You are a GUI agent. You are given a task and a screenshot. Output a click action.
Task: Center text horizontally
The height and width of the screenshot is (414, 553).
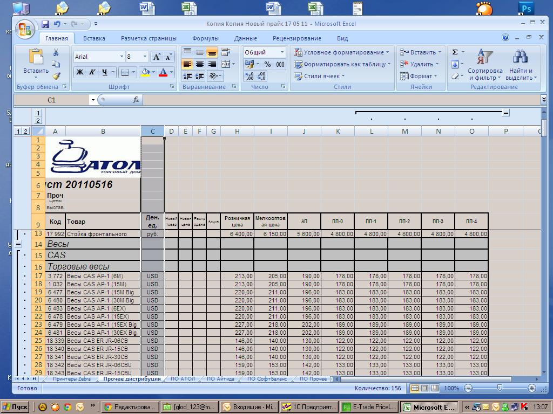tap(200, 64)
